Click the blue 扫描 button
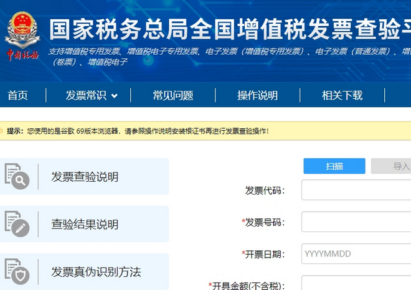Viewport: 411px width, 290px height. pyautogui.click(x=334, y=166)
